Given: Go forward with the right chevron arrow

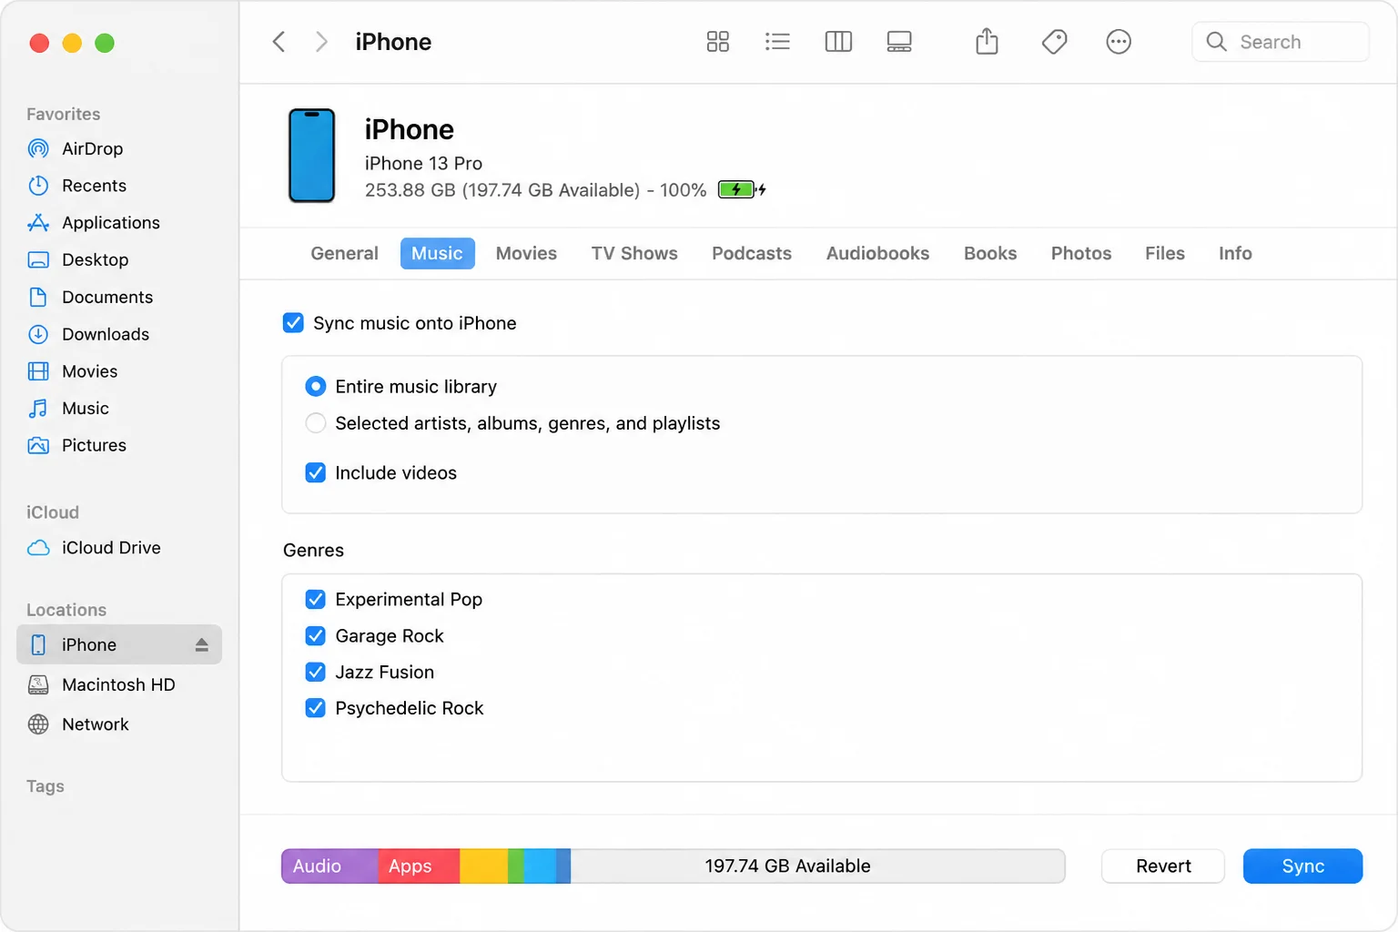Looking at the screenshot, I should 320,42.
